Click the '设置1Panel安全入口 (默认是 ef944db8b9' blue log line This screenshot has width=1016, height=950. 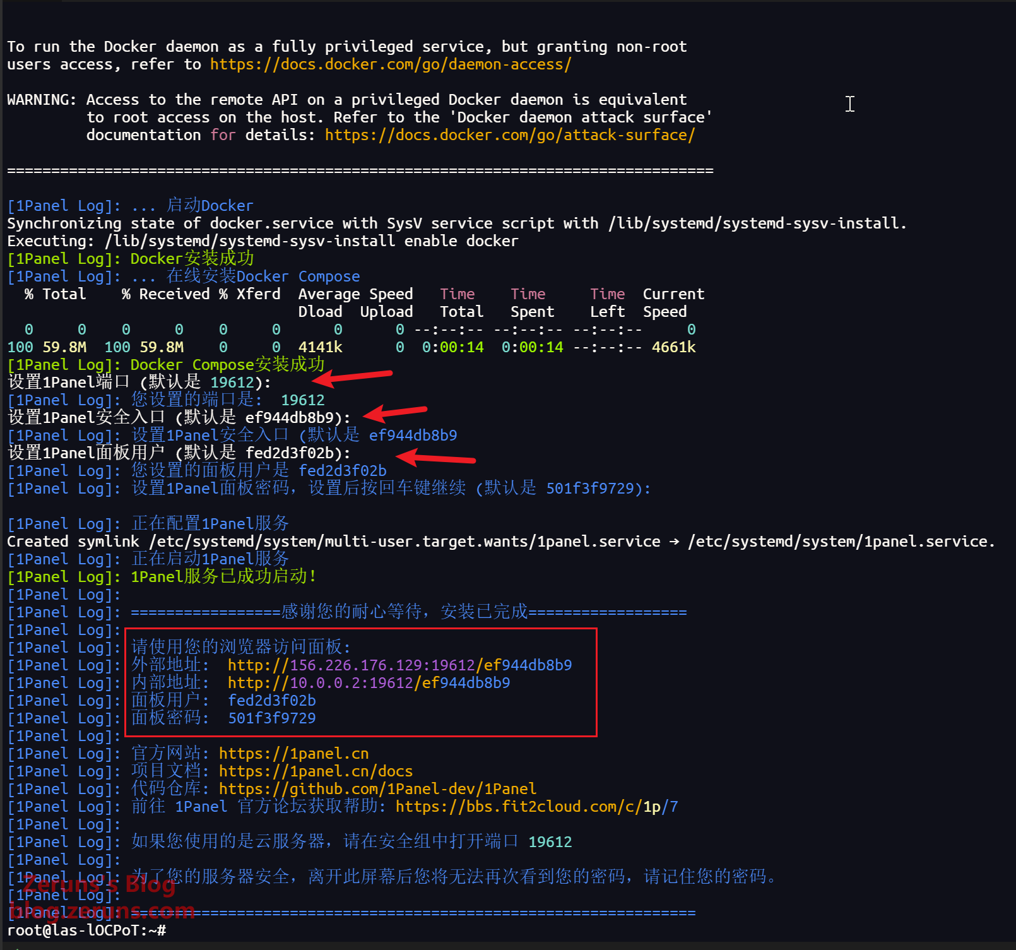(x=232, y=436)
